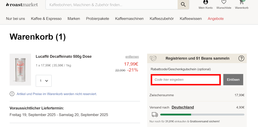Open the Kaffeewissen menu
Image resolution: width=258 pixels, height=127 pixels.
(x=191, y=19)
